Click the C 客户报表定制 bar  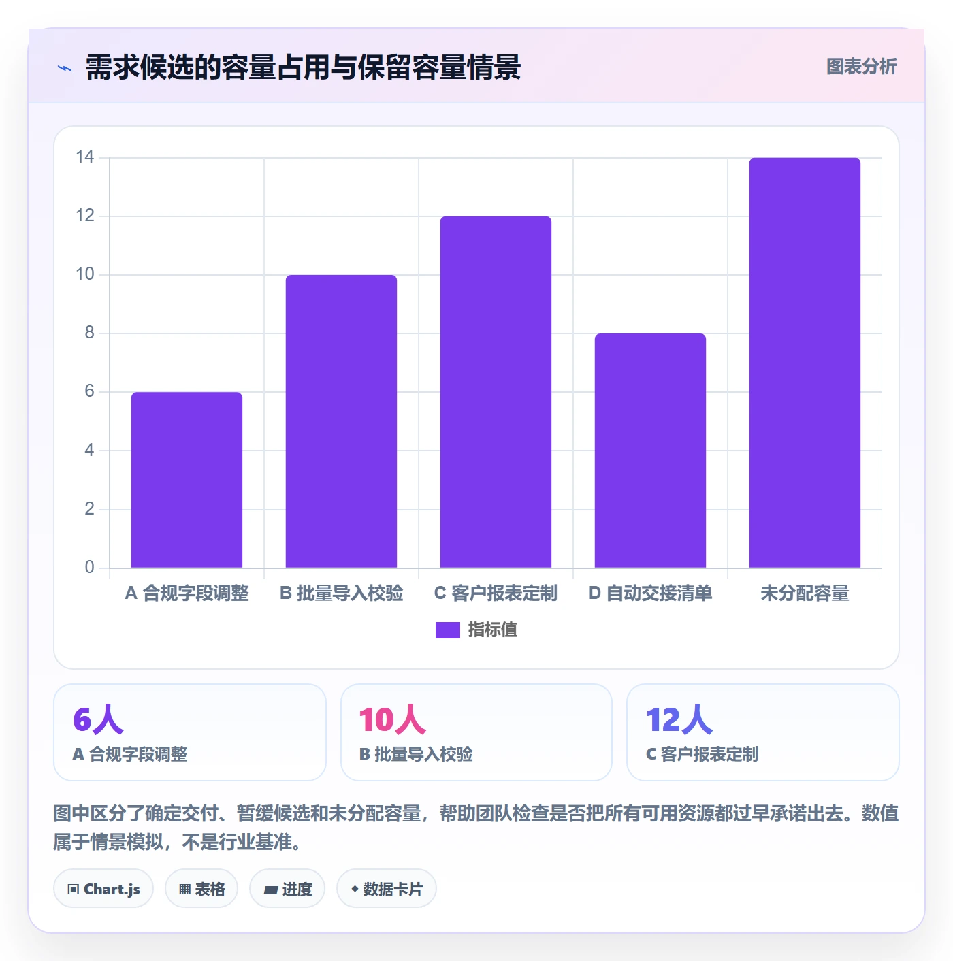(x=496, y=392)
